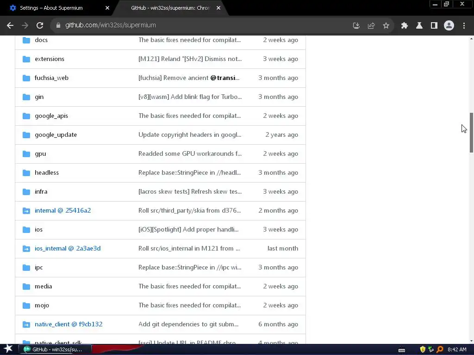View site security lock info
Viewport: 474px width, 355px height.
click(x=58, y=25)
